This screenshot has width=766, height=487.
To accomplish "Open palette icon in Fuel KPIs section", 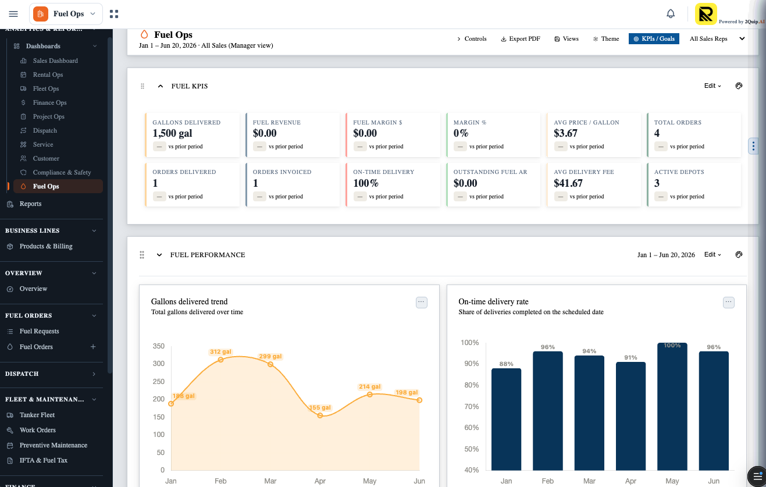I will pos(739,86).
